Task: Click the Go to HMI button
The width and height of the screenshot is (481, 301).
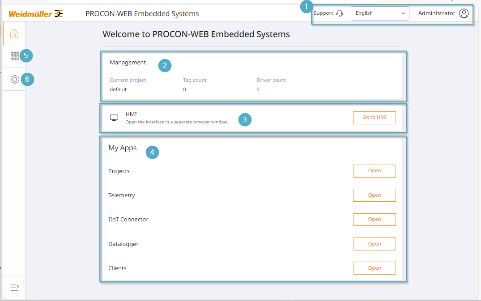Action: pos(374,118)
